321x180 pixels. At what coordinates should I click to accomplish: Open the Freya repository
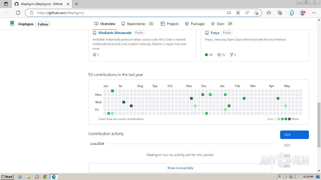coord(215,33)
